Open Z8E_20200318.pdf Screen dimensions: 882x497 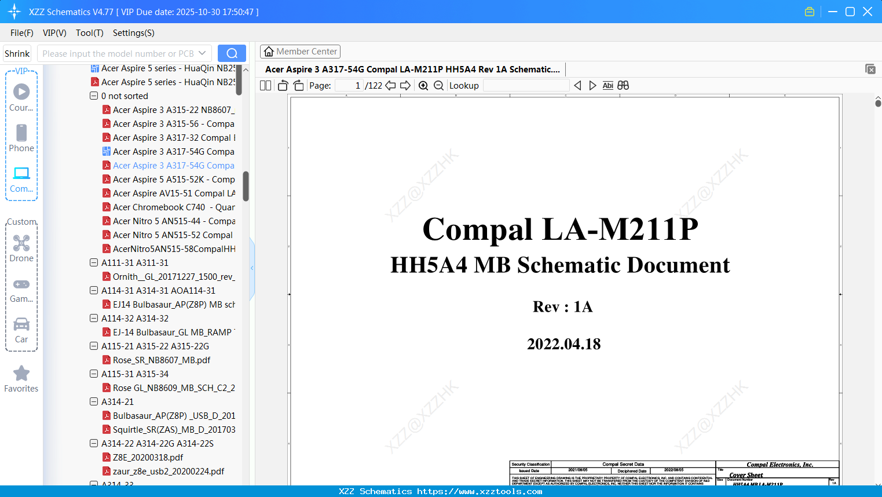point(142,457)
